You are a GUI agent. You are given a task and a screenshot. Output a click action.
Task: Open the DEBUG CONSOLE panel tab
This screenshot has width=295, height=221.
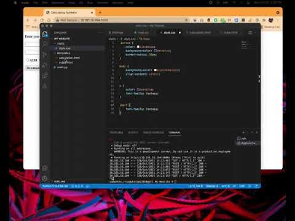click(x=153, y=133)
